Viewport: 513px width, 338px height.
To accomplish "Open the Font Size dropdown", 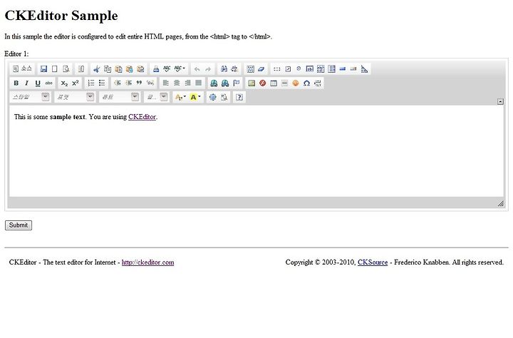I will pyautogui.click(x=156, y=97).
